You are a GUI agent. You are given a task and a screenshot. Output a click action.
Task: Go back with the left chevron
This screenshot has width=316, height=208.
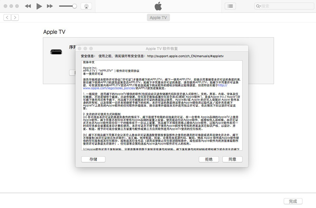(x=7, y=17)
